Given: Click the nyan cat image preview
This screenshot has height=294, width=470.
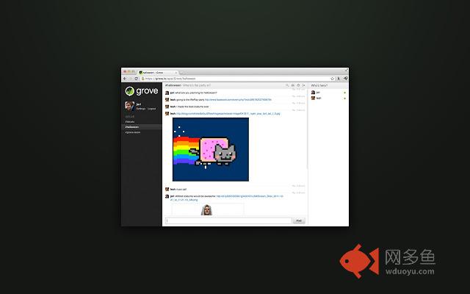Looking at the screenshot, I should [x=210, y=149].
